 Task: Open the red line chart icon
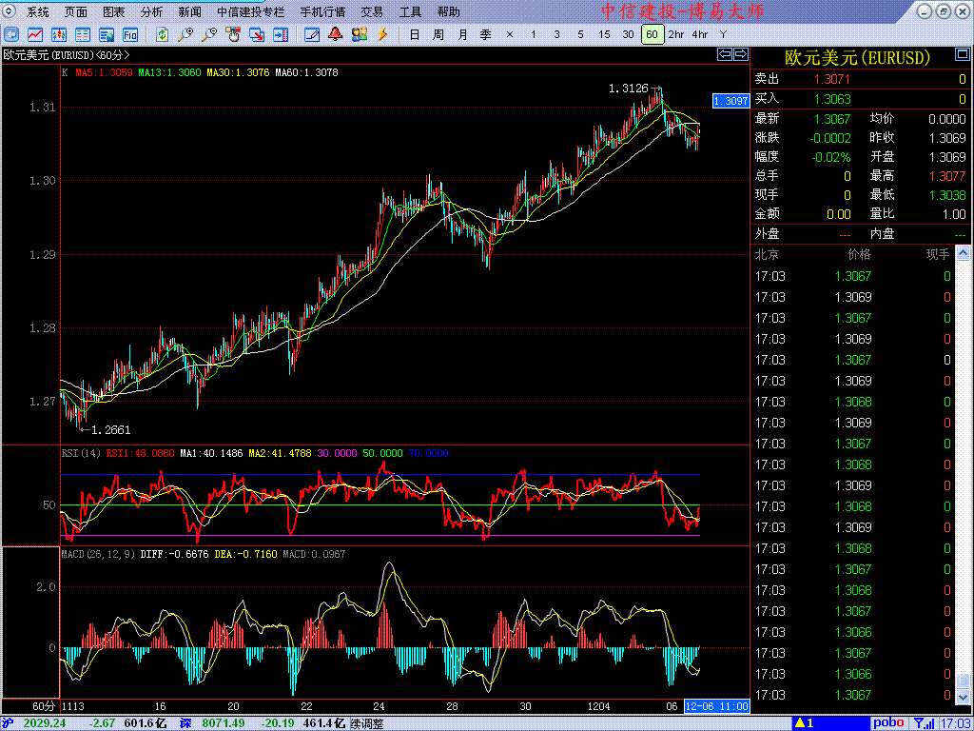click(x=35, y=34)
